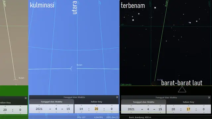Decrease highlighted minute 17 in terbenam dialog
This screenshot has height=119, width=212.
click(x=188, y=112)
